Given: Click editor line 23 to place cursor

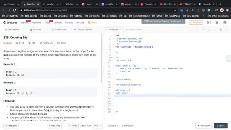Looking at the screenshot, I should pyautogui.click(x=173, y=95).
